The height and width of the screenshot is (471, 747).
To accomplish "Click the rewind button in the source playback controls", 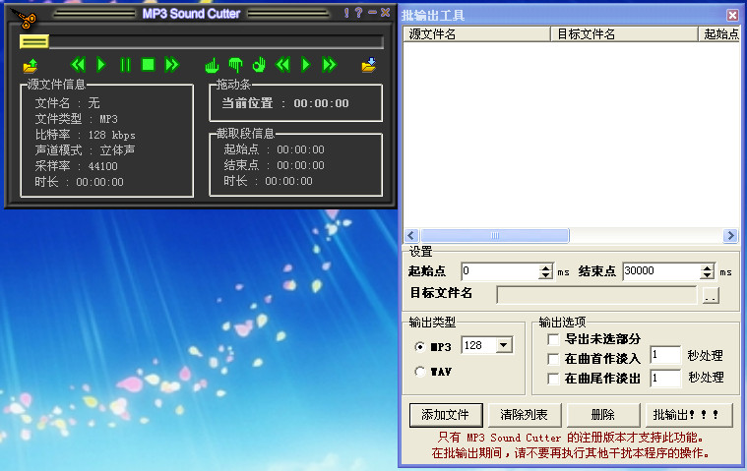I will (x=78, y=64).
